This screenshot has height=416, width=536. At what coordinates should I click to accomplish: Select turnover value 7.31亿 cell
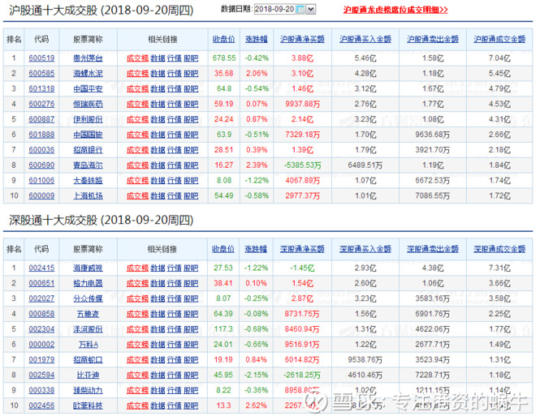pyautogui.click(x=499, y=268)
